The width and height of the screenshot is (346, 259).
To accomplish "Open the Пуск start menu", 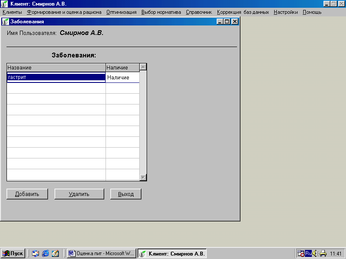I will [13, 253].
